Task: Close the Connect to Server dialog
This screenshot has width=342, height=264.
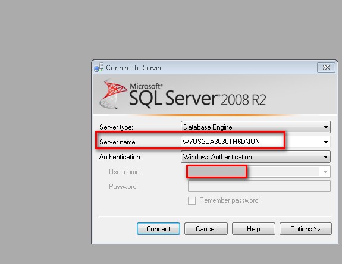Action: (326, 68)
